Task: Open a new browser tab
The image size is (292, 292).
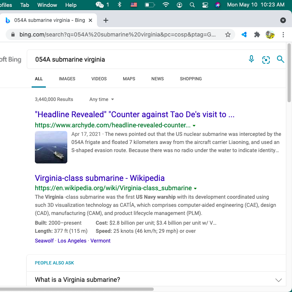Action: pos(106,20)
